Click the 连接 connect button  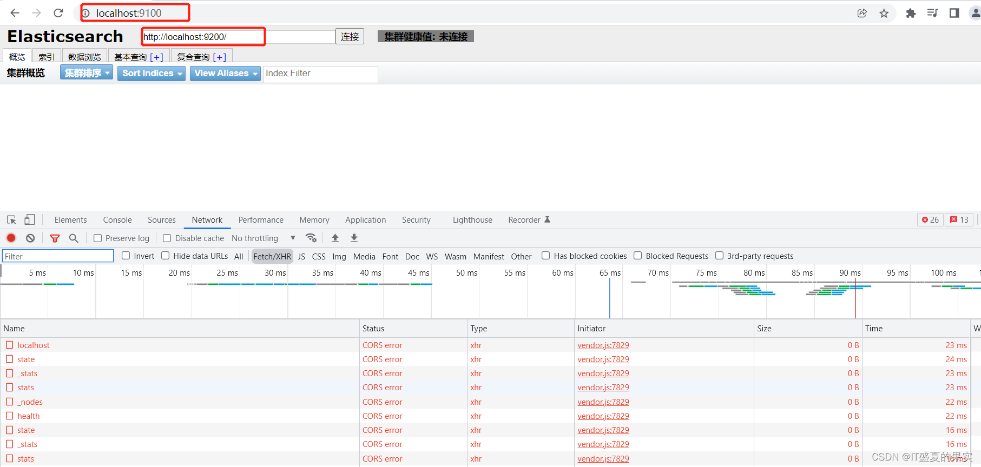(350, 36)
